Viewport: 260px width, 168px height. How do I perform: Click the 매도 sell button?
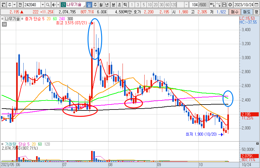(247, 12)
